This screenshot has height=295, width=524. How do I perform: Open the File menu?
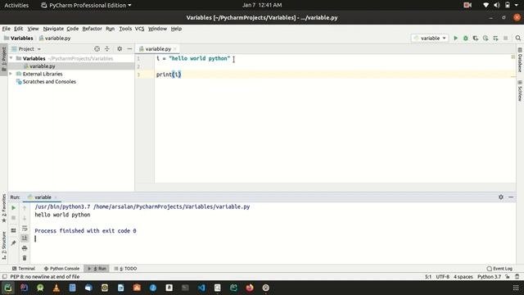coord(6,29)
